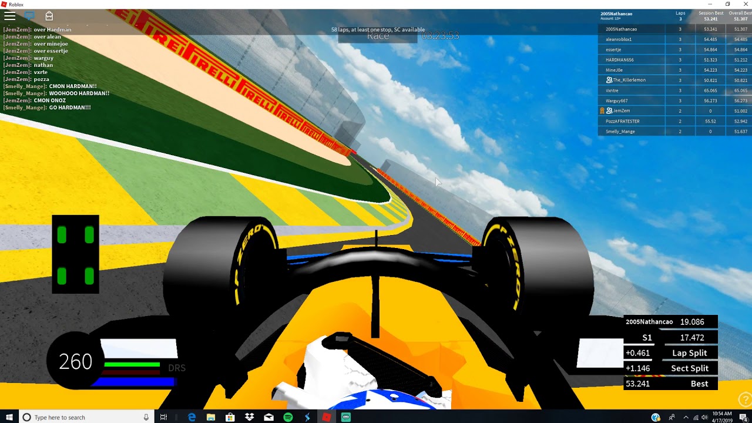Screen dimensions: 752x423
Task: Select MineJ0e in the leaderboard
Action: (674, 70)
